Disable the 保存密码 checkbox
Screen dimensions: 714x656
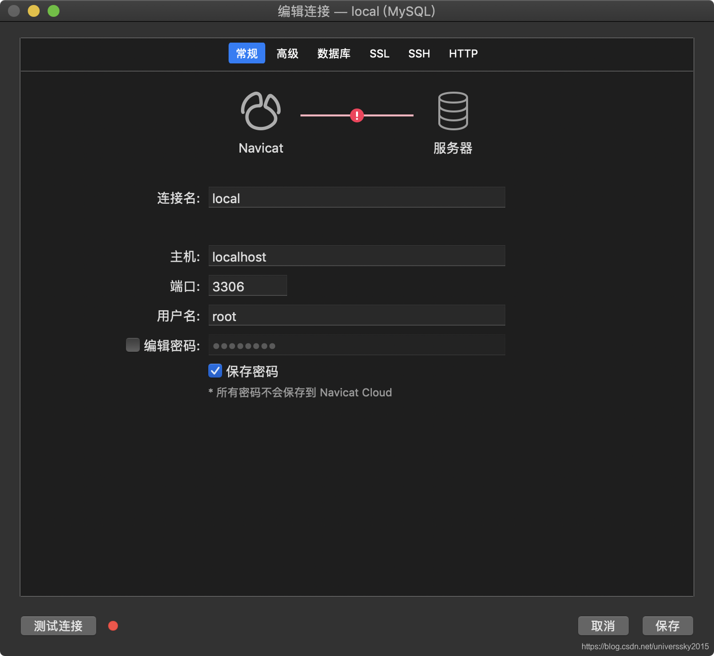tap(215, 371)
